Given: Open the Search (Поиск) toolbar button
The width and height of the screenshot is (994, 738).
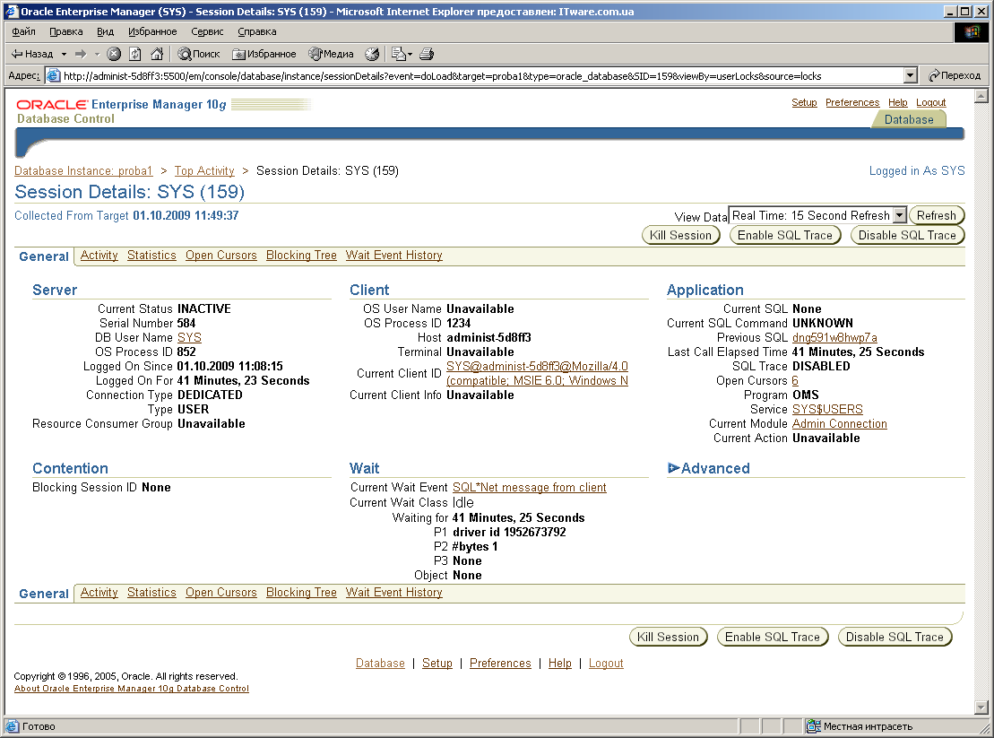Looking at the screenshot, I should (x=199, y=54).
